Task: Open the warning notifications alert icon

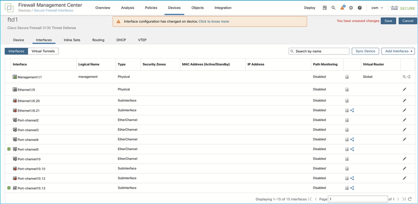Action: click(342, 8)
